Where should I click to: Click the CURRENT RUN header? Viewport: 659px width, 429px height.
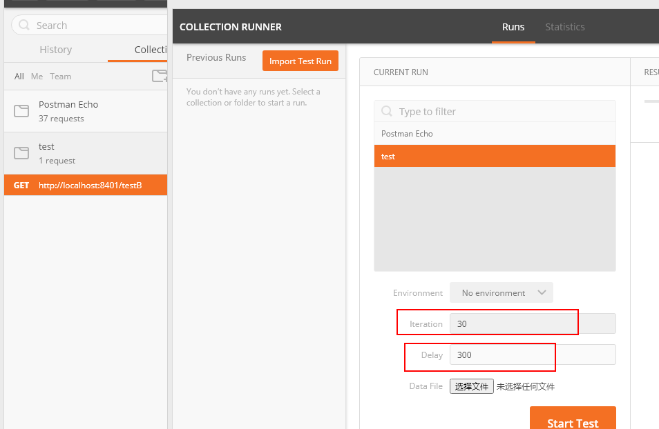pos(401,72)
